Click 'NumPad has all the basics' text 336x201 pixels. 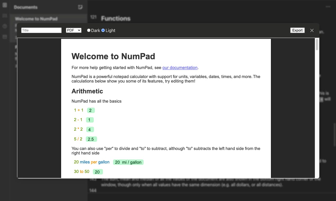tap(97, 101)
